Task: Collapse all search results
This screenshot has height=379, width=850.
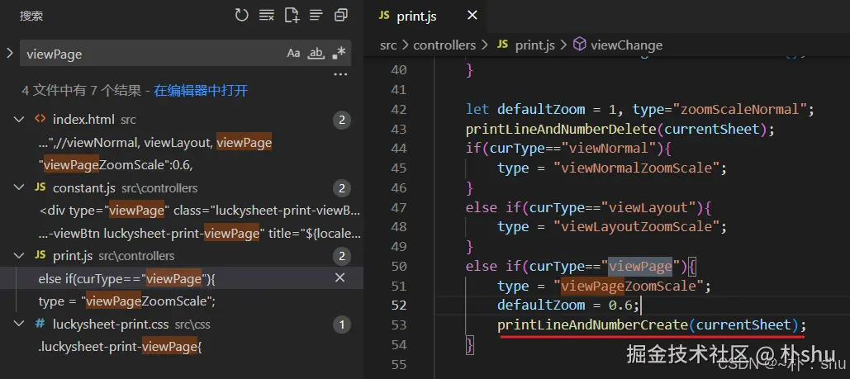Action: pyautogui.click(x=341, y=15)
